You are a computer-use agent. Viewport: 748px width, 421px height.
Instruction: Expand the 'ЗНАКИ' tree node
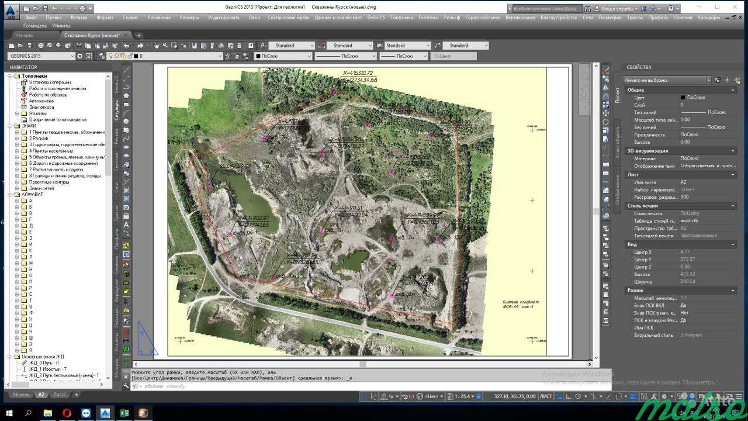click(11, 126)
